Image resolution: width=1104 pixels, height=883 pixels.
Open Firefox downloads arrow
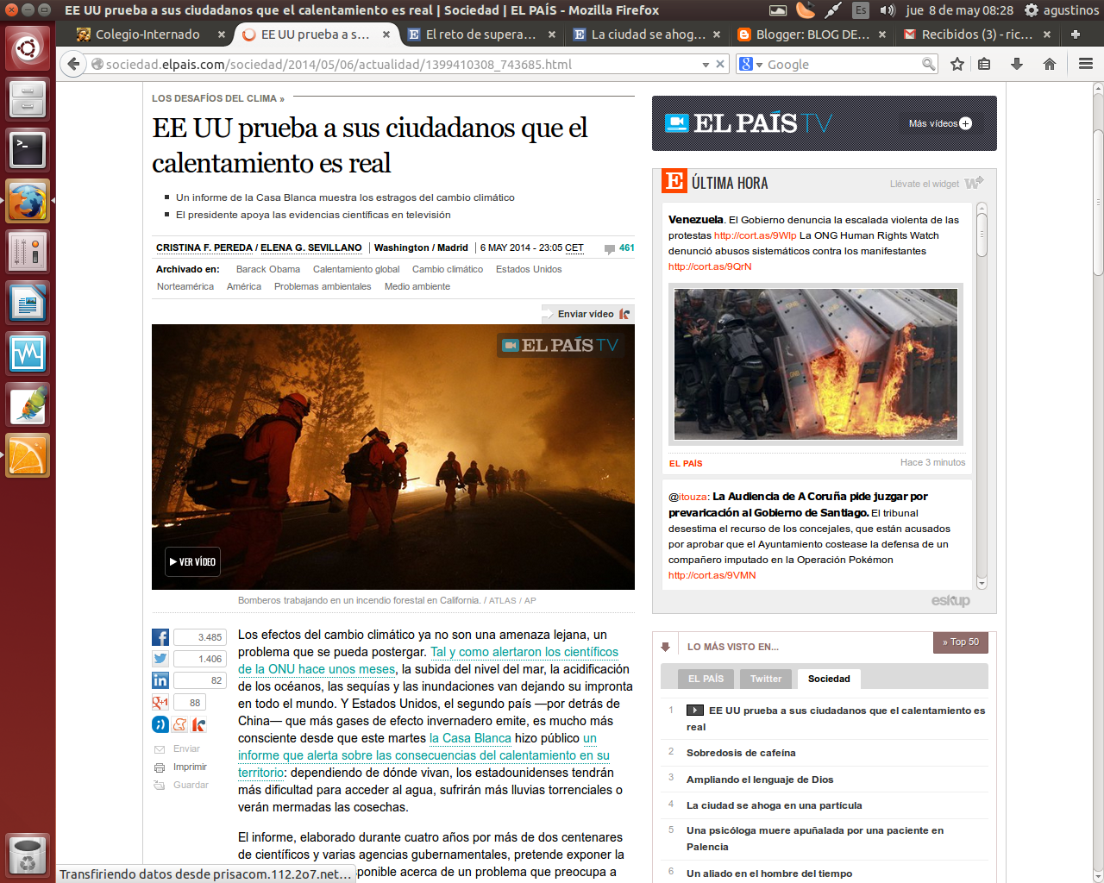pyautogui.click(x=1017, y=64)
